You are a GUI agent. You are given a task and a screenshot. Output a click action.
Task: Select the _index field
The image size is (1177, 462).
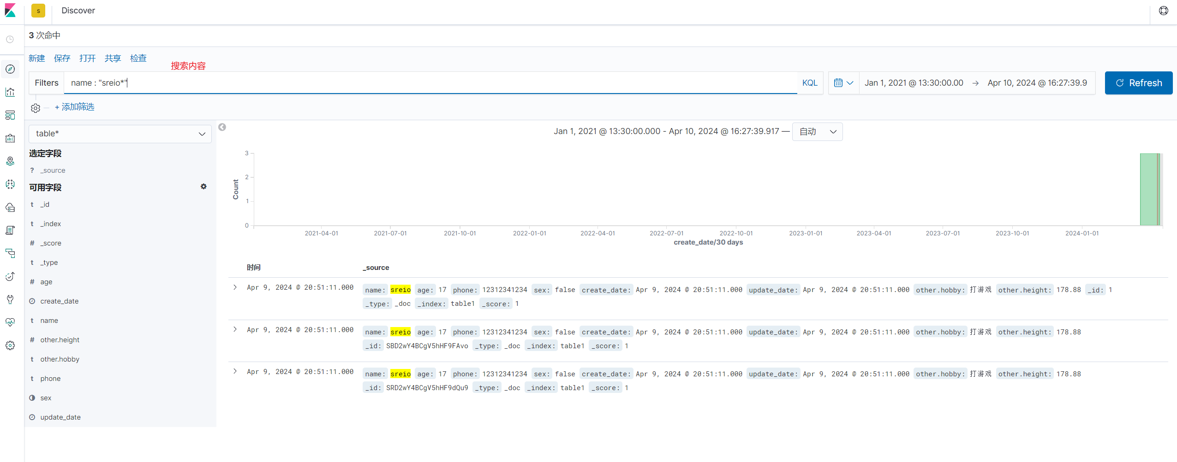click(x=51, y=224)
